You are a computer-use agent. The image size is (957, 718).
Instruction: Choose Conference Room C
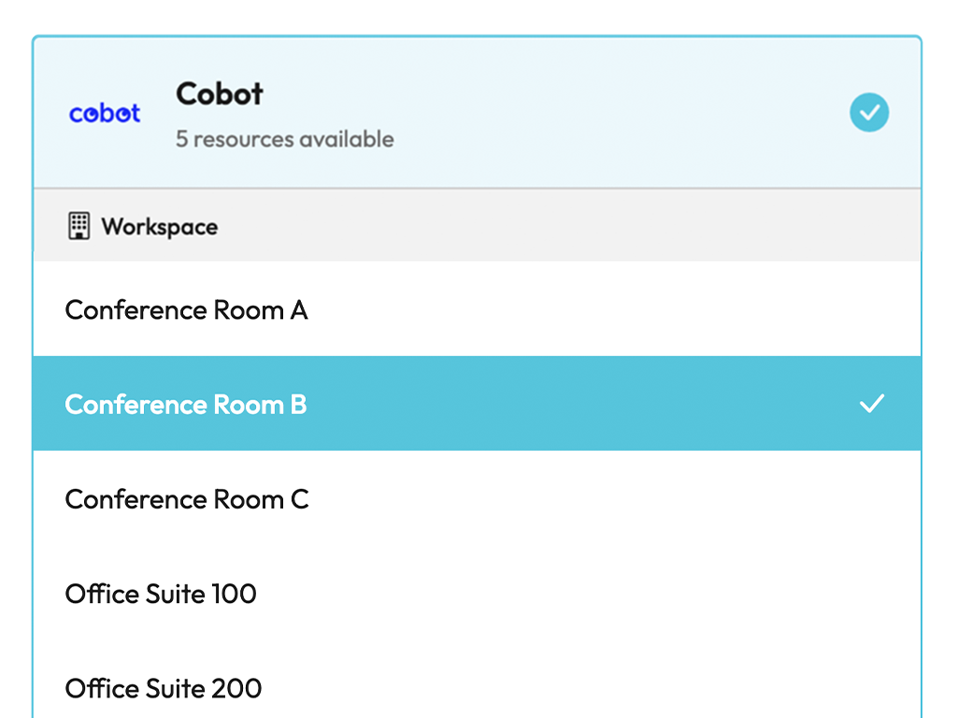pyautogui.click(x=477, y=499)
